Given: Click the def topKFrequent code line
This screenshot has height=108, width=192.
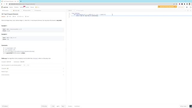Looking at the screenshot, I should click(x=90, y=15).
